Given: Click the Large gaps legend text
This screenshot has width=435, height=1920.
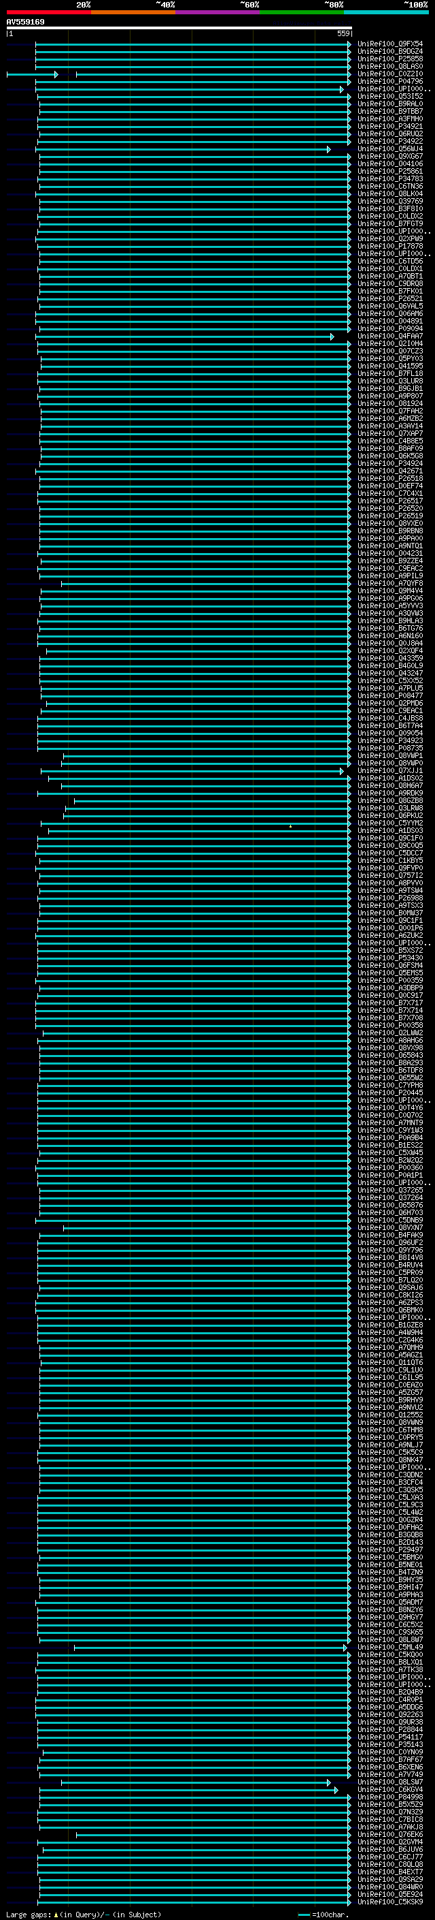Looking at the screenshot, I should pos(29,1915).
